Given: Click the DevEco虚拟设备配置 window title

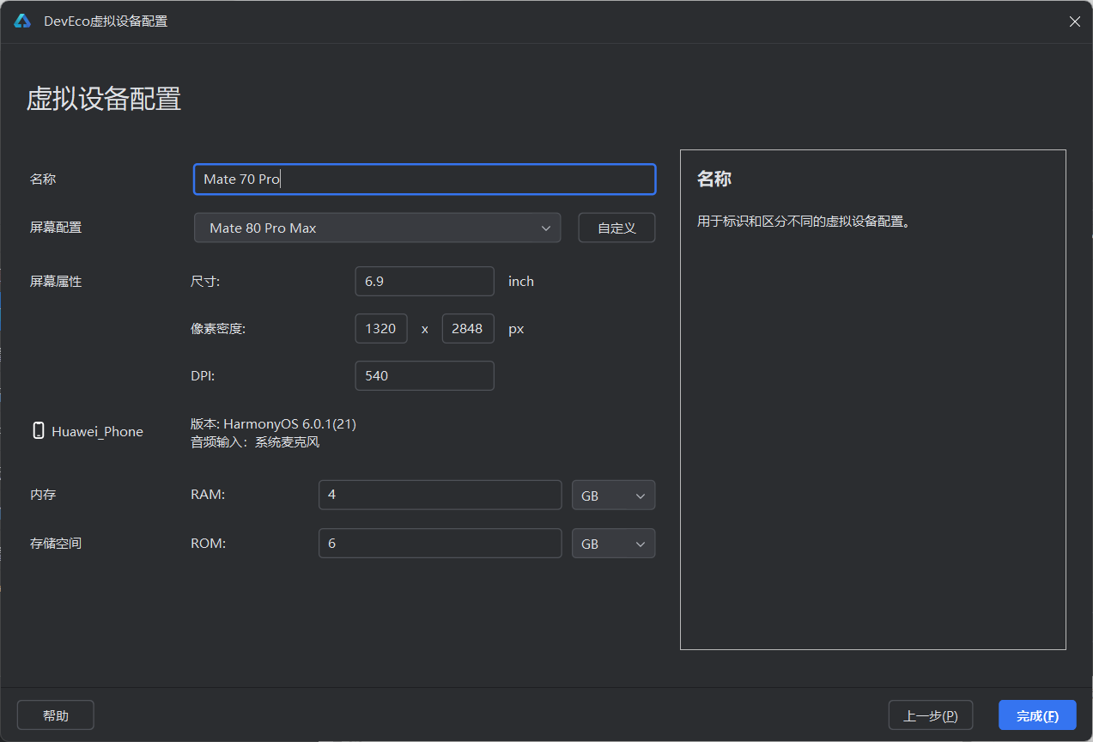Looking at the screenshot, I should click(x=106, y=21).
